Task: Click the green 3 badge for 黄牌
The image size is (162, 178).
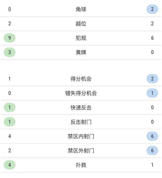Action: 10,53
